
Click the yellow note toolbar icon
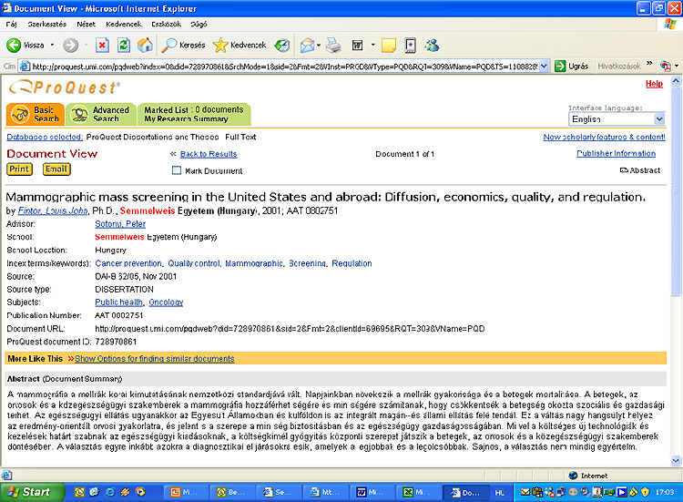click(x=389, y=45)
